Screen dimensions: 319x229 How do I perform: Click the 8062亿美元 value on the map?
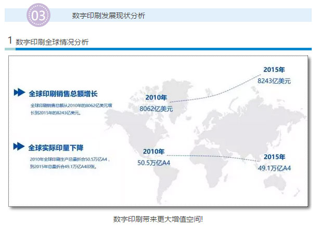pos(156,109)
